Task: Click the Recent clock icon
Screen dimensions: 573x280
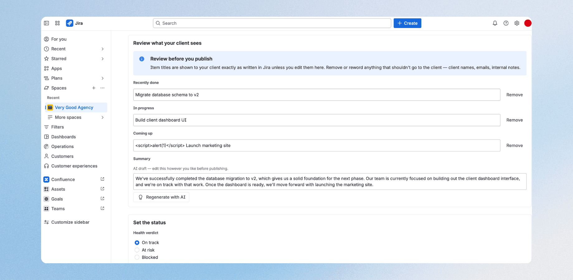Action: [46, 49]
